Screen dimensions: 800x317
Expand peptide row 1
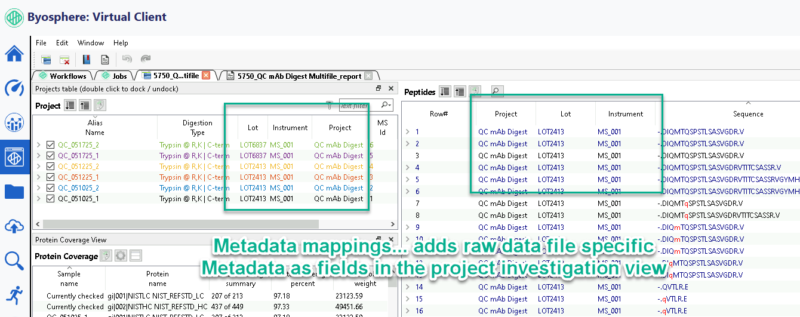[408, 132]
